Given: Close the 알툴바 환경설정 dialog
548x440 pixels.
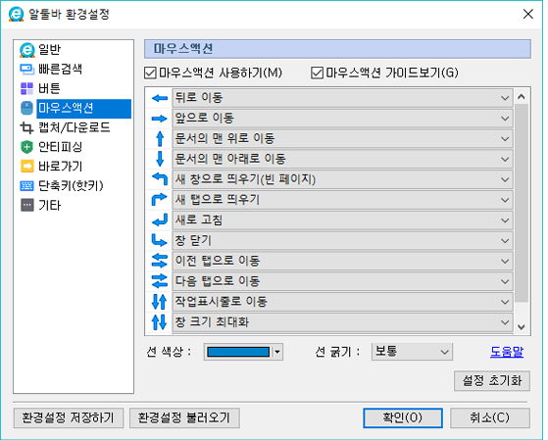Looking at the screenshot, I should click(527, 15).
